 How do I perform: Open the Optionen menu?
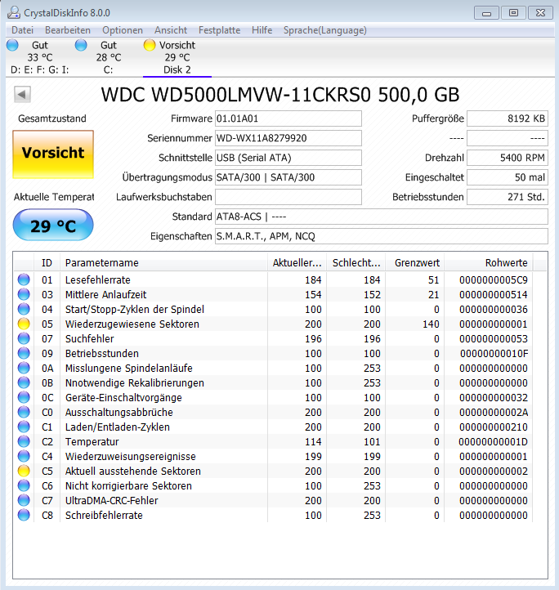(x=123, y=30)
